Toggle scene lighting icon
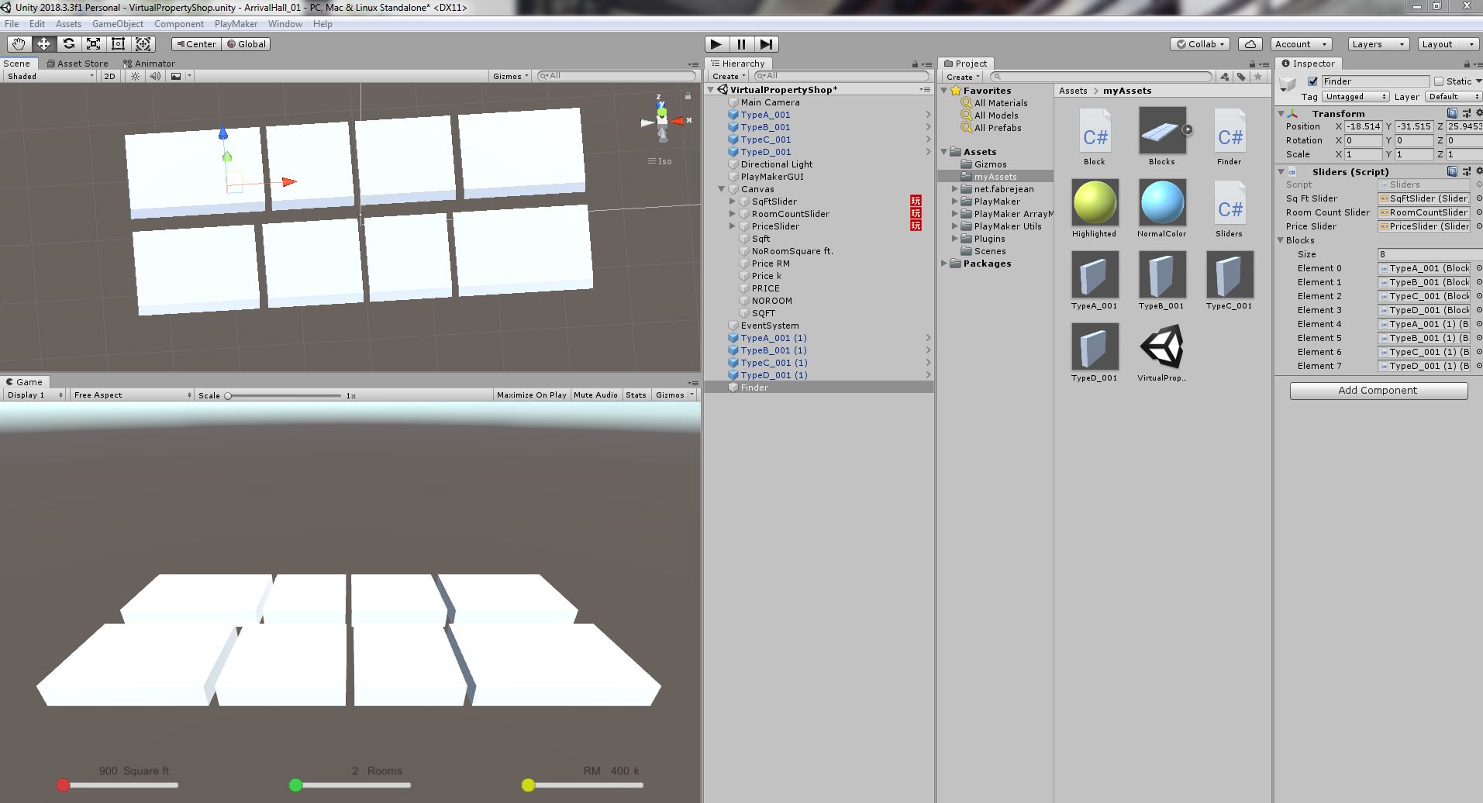 pos(136,76)
